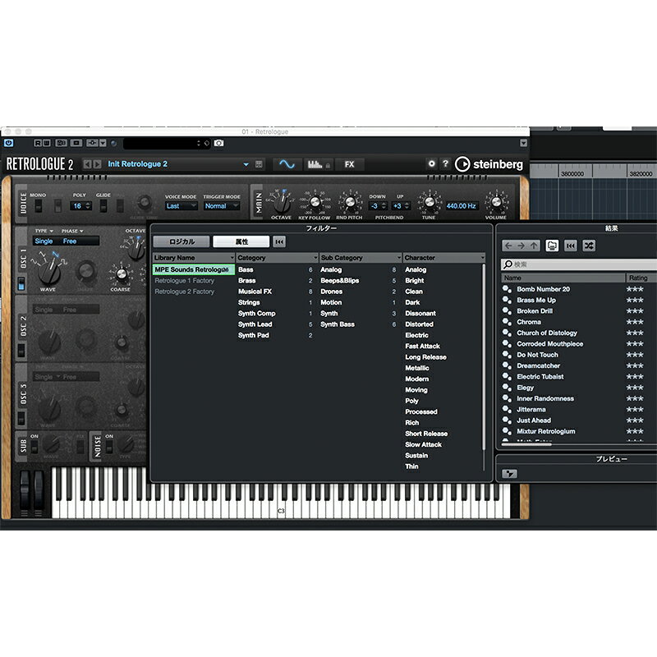Image resolution: width=657 pixels, height=657 pixels.
Task: Click the results reset filter icon
Action: [570, 246]
